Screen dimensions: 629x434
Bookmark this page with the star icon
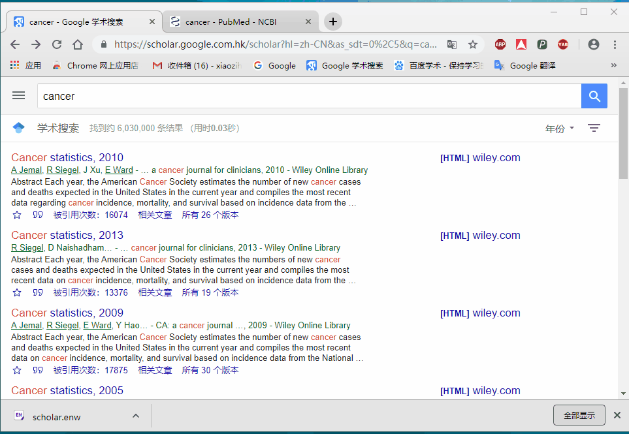[473, 44]
